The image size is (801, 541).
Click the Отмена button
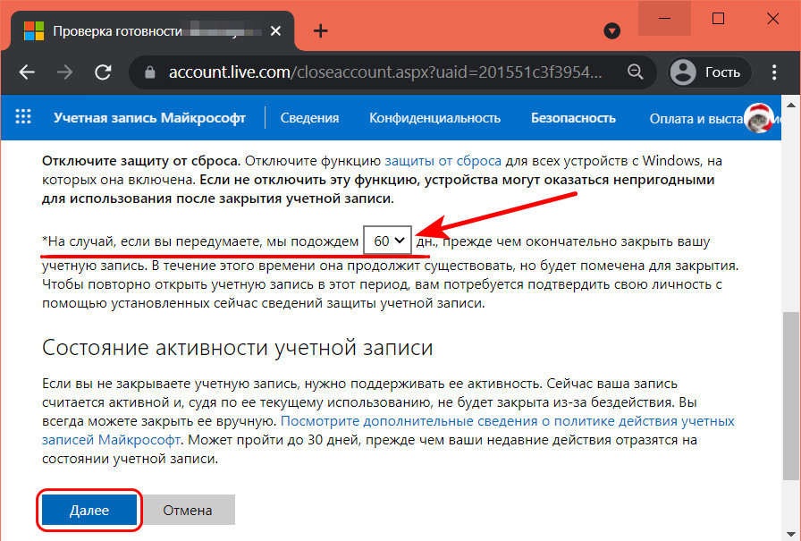coord(188,510)
